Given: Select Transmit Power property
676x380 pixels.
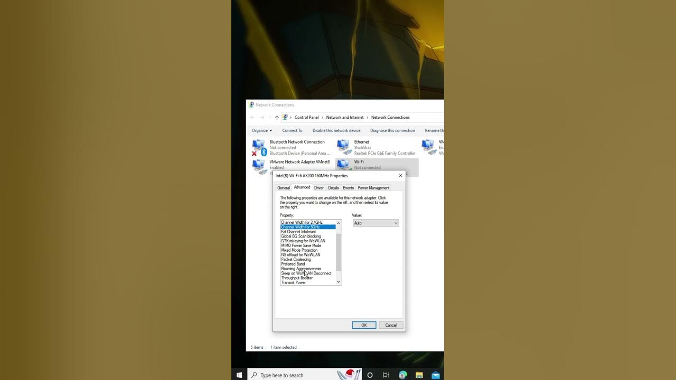Looking at the screenshot, I should 308,282.
